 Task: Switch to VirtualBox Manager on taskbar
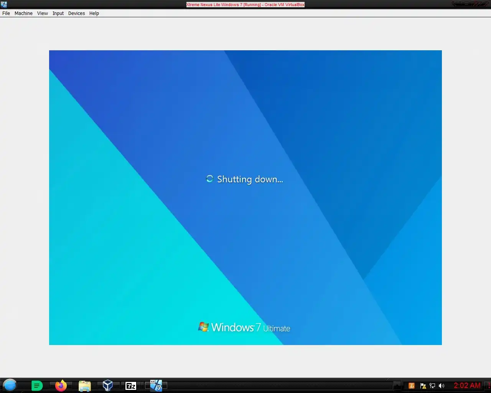click(108, 385)
